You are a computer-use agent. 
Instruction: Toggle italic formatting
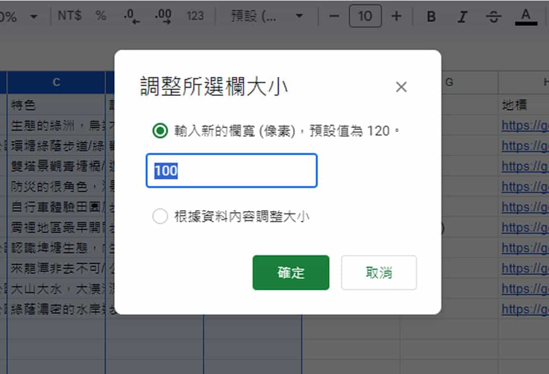click(x=462, y=17)
